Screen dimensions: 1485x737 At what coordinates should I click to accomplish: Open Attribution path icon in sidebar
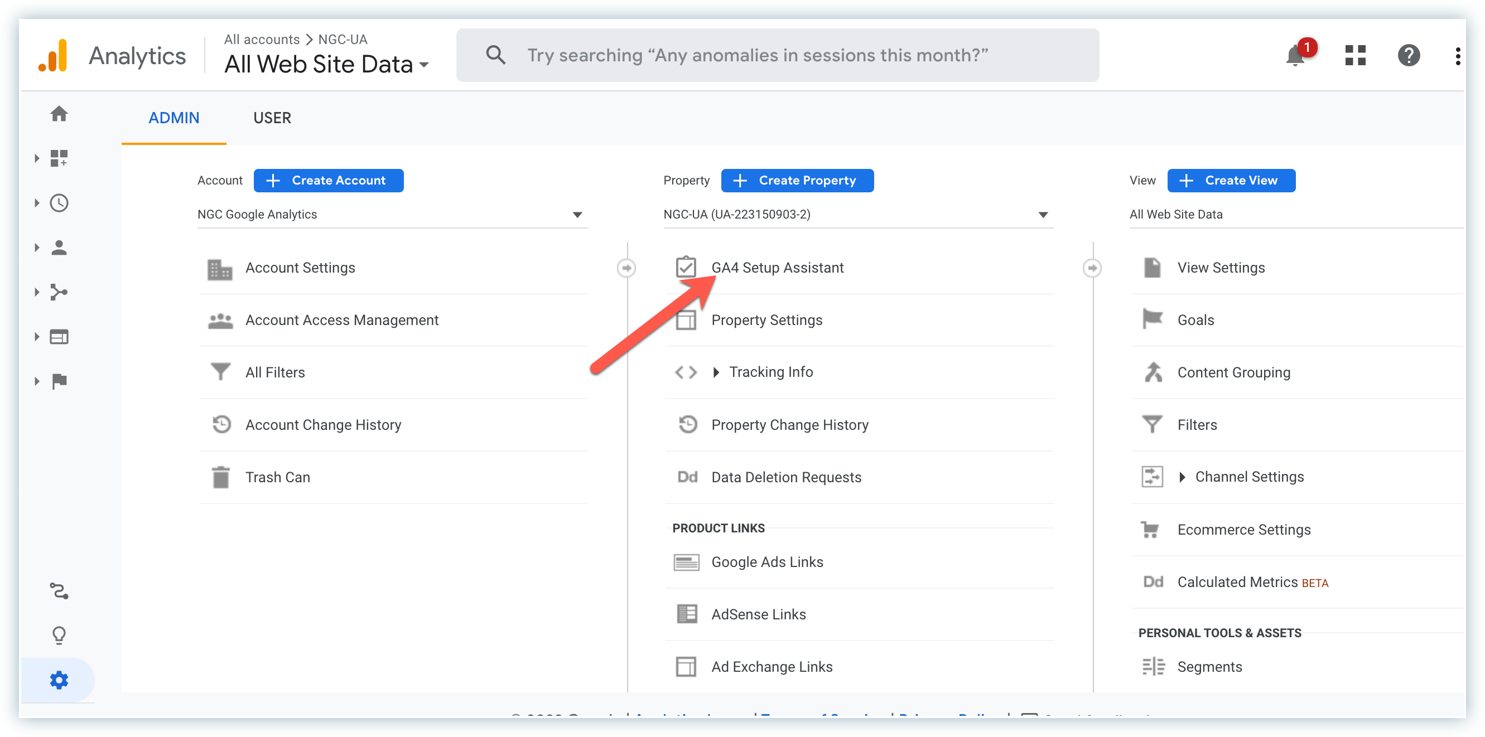point(59,590)
